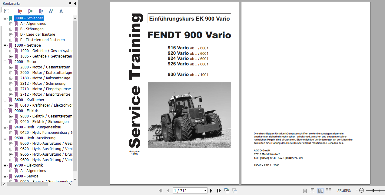Image resolution: width=385 pixels, height=195 pixels.
Task: Switch to single page layout
Action: tap(305, 190)
